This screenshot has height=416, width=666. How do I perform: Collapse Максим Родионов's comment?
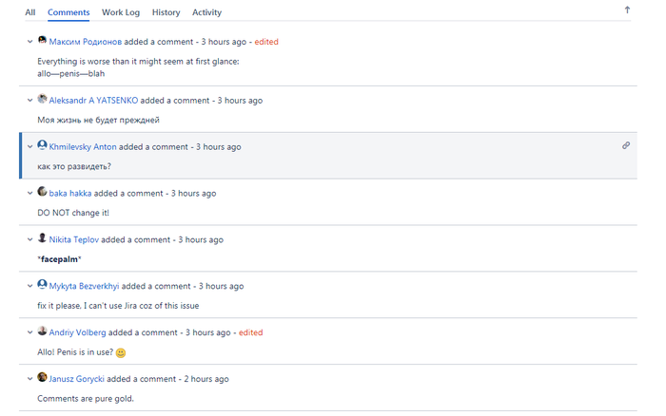click(x=30, y=42)
